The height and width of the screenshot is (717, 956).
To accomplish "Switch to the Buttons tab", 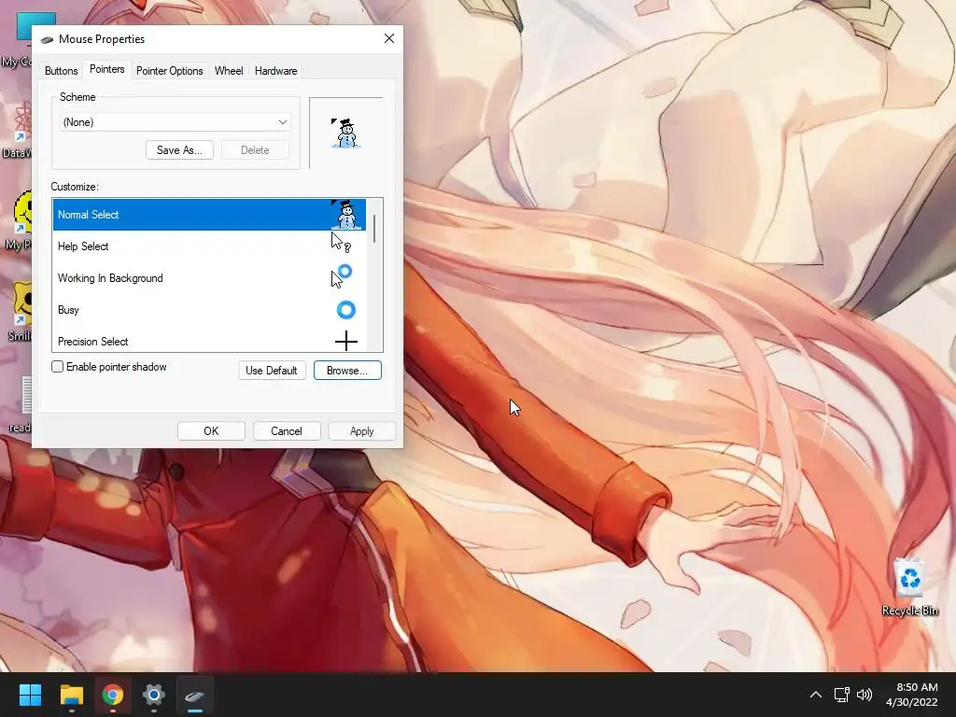I will pyautogui.click(x=61, y=71).
